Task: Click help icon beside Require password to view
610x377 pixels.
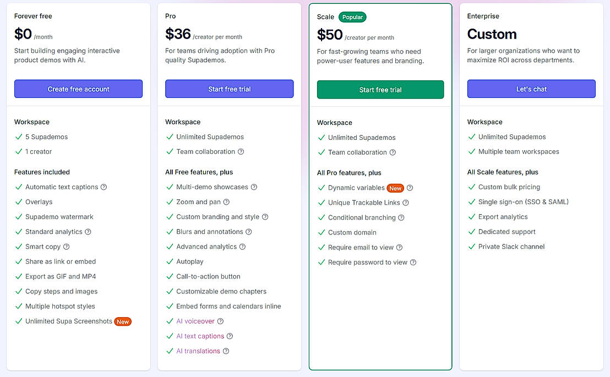Action: coord(413,263)
